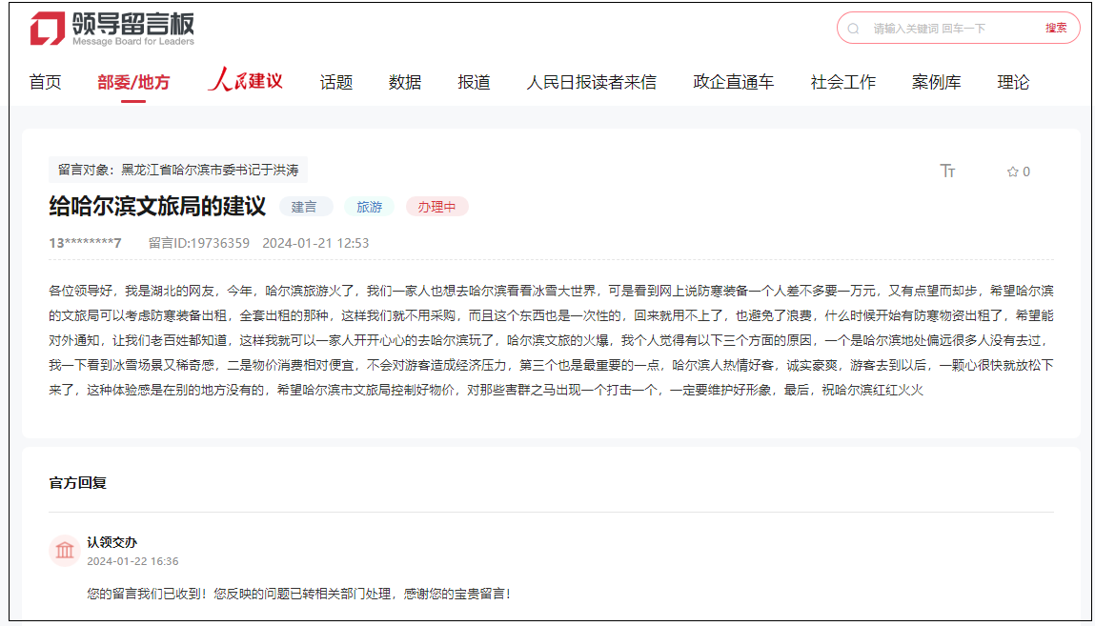Screen dimensions: 1095x626
Task: Open the 人民建议 tab
Action: (x=245, y=80)
